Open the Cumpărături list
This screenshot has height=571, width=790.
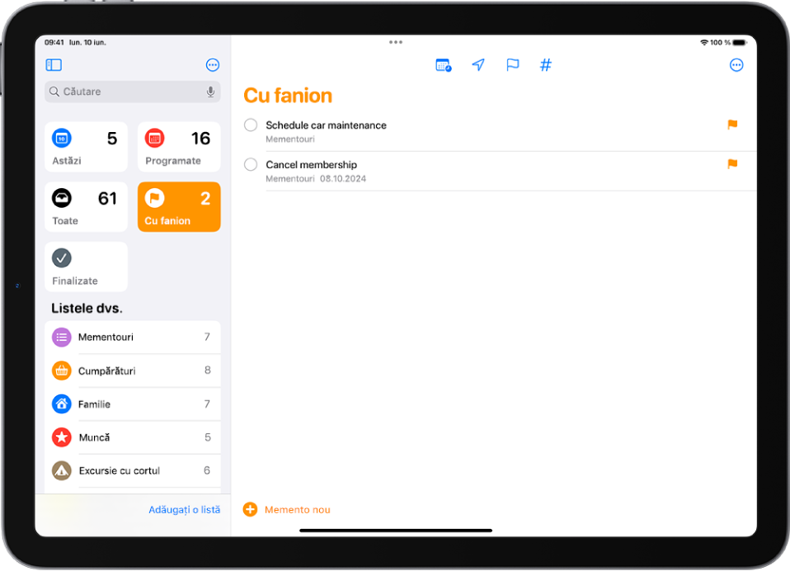[x=133, y=371]
